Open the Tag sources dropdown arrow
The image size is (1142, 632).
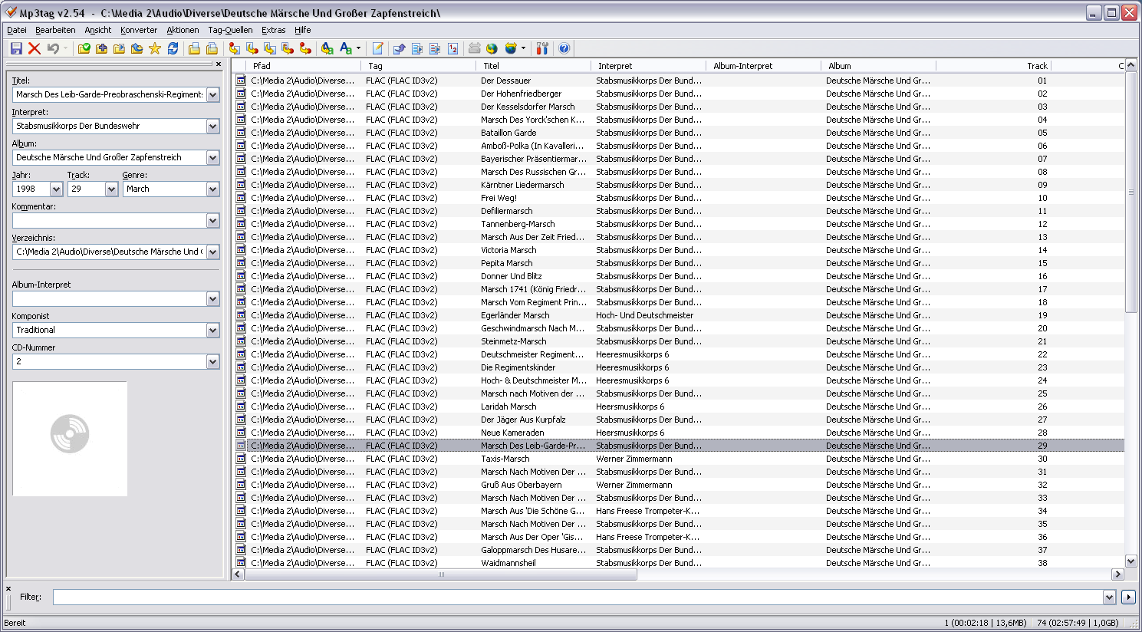pos(523,48)
